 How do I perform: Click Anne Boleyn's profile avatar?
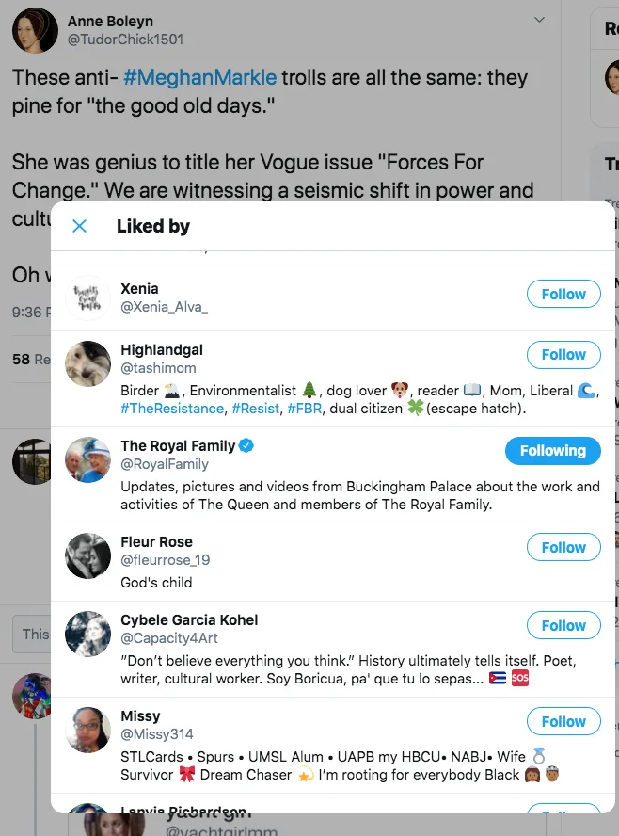pos(35,29)
